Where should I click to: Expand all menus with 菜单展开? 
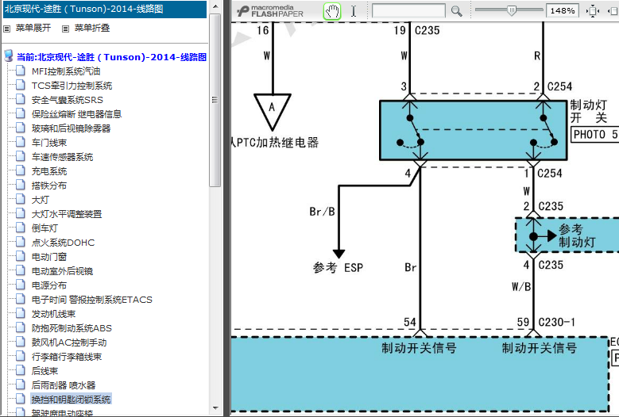pyautogui.click(x=32, y=28)
